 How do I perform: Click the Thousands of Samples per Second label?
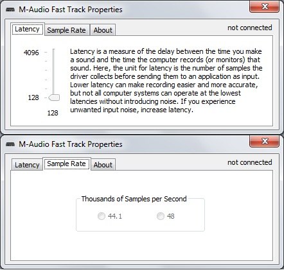pyautogui.click(x=134, y=199)
